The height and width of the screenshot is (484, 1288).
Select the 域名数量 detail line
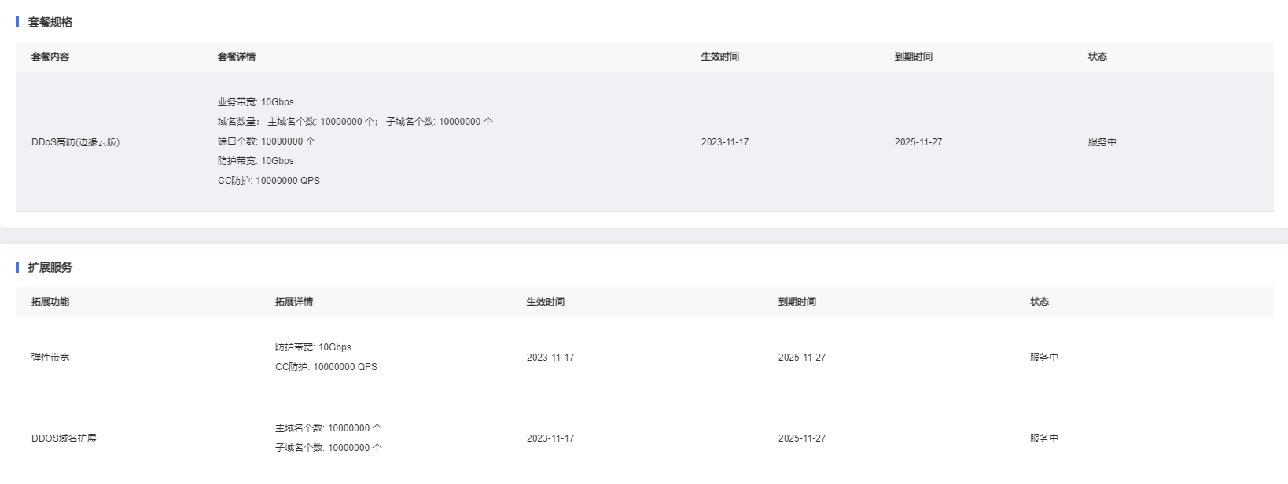355,122
